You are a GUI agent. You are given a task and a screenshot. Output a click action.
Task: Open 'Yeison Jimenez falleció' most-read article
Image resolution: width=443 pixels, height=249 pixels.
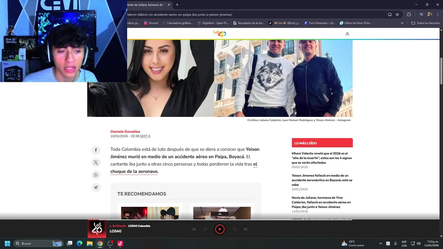(x=322, y=180)
